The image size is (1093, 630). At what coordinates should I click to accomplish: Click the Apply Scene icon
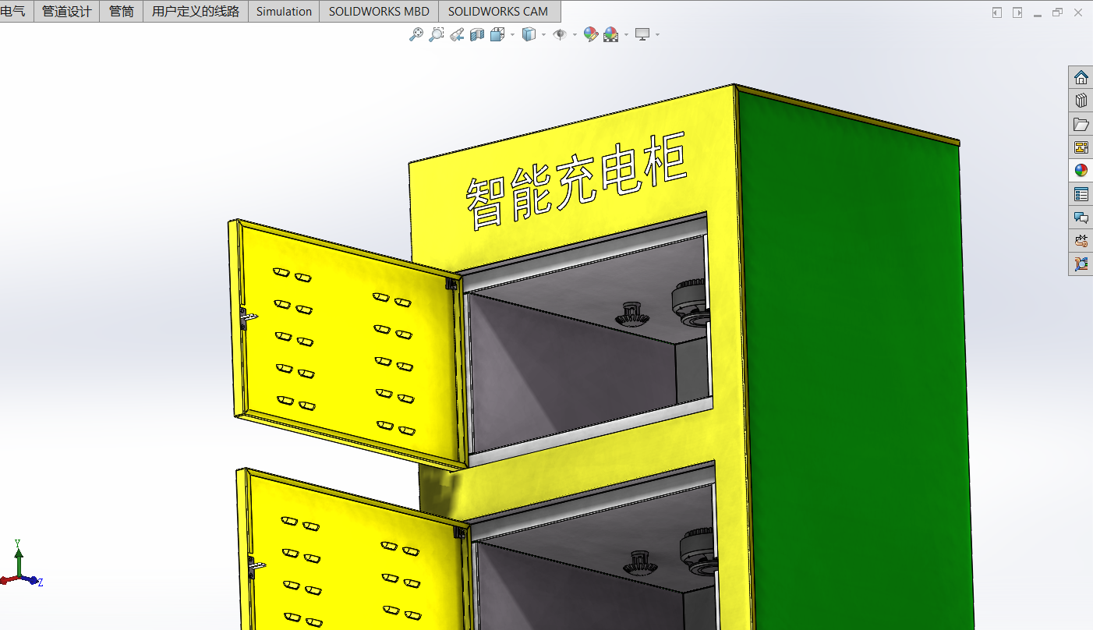(x=610, y=34)
